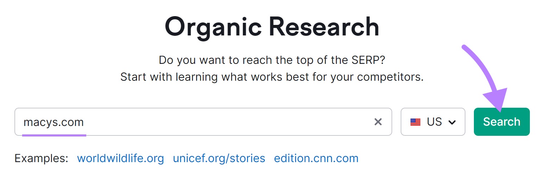545x180 pixels.
Task: Clear the macys.com search field
Action: (x=378, y=122)
